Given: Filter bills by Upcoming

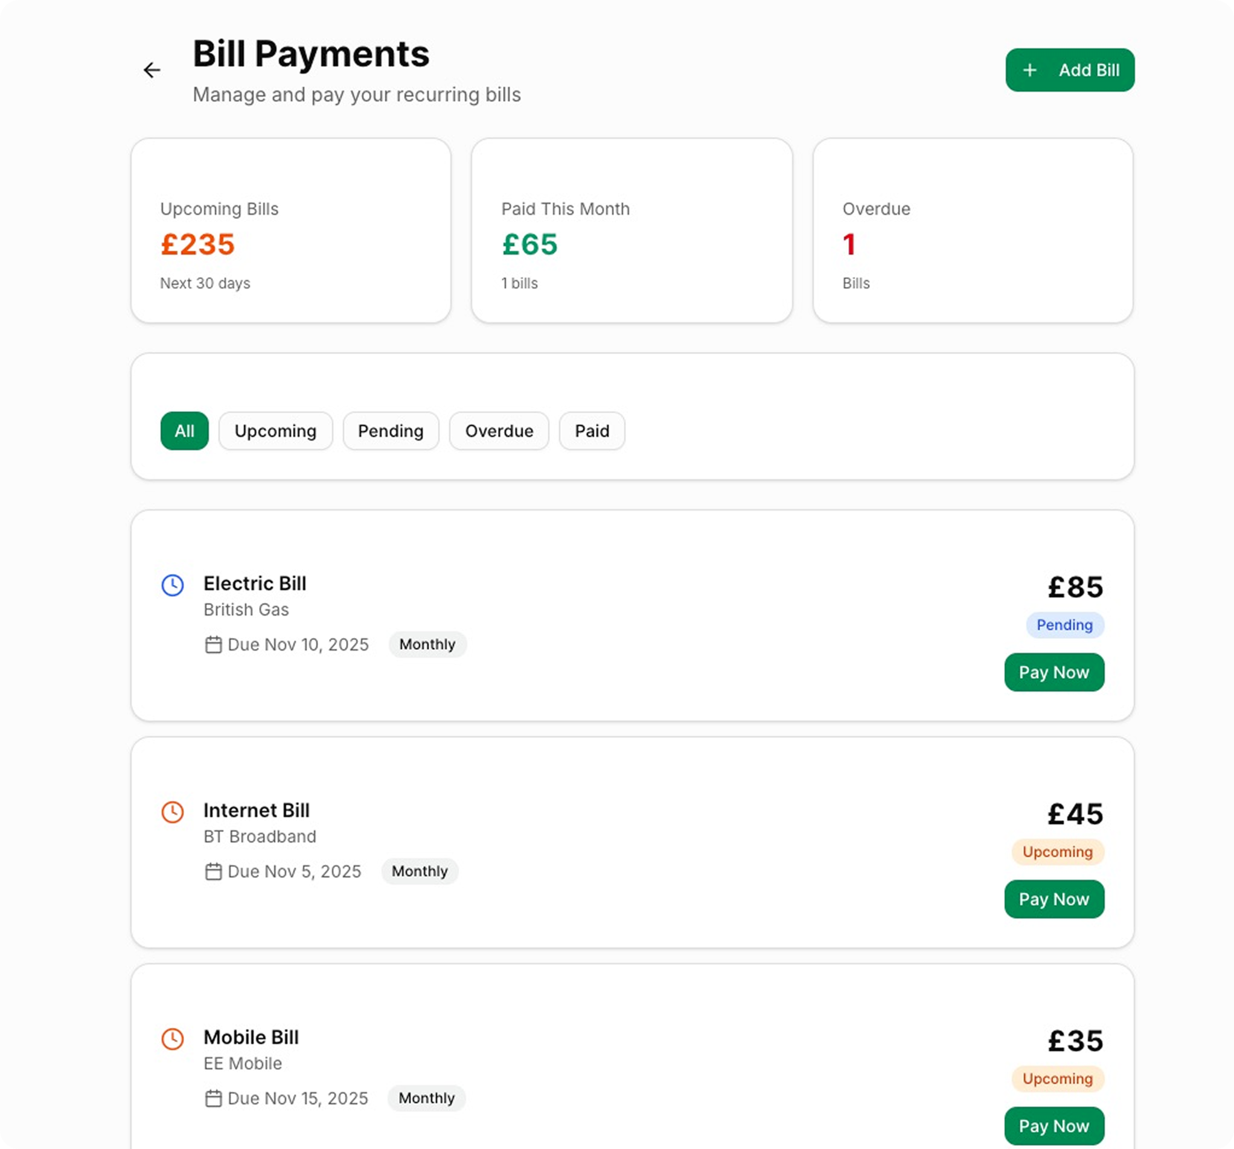Looking at the screenshot, I should (276, 430).
